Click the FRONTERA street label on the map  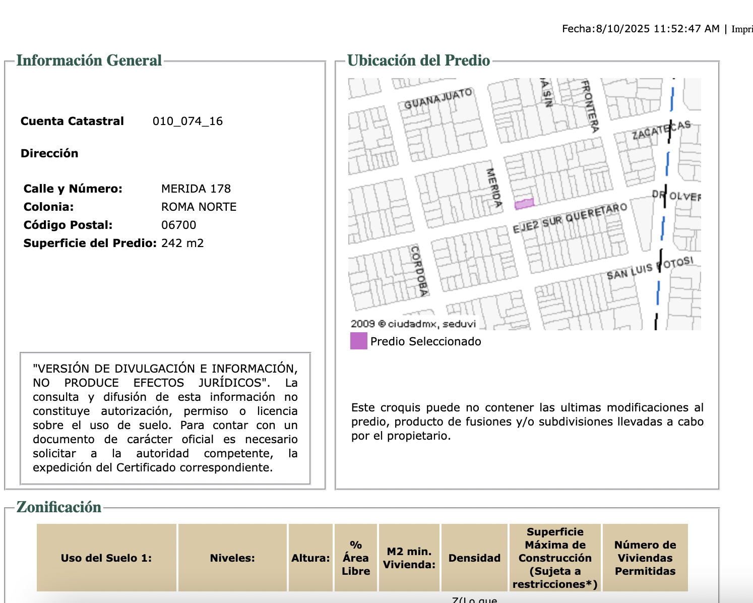pos(589,106)
